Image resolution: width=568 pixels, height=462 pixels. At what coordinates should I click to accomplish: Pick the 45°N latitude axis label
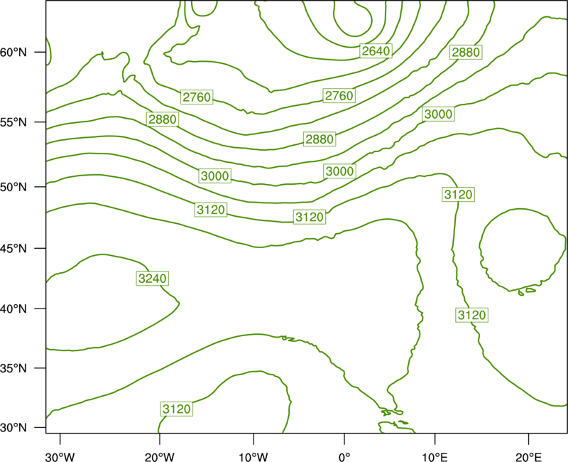[13, 248]
